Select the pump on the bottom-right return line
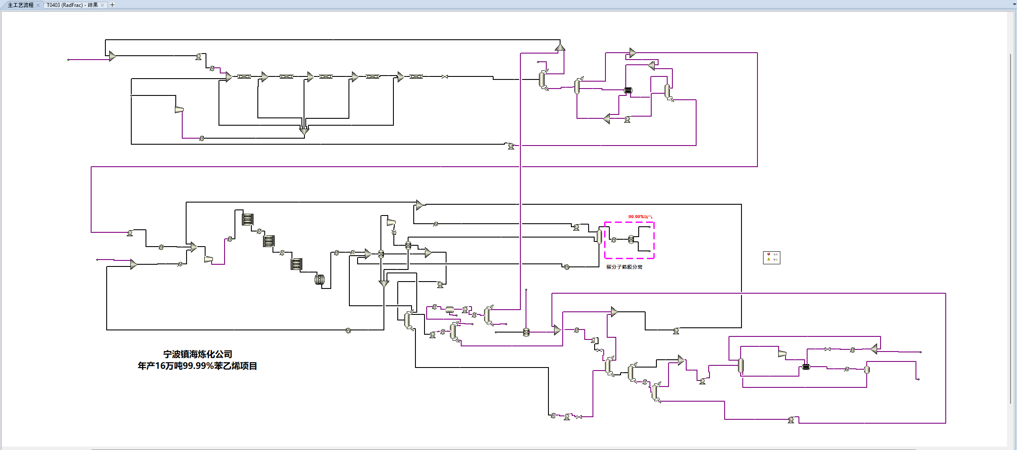Screen dimensions: 1017x450 [791, 420]
